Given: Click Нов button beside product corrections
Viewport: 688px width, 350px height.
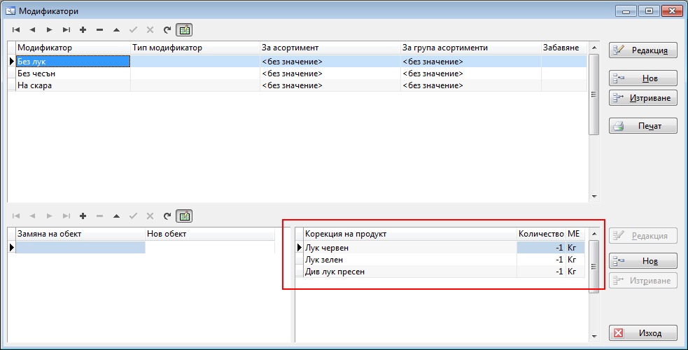Looking at the screenshot, I should pyautogui.click(x=643, y=261).
